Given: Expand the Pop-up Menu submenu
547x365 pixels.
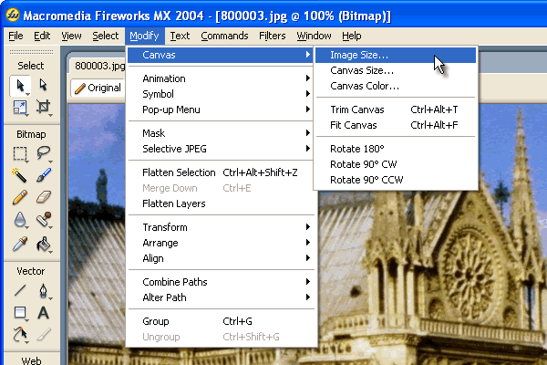Looking at the screenshot, I should coord(221,109).
